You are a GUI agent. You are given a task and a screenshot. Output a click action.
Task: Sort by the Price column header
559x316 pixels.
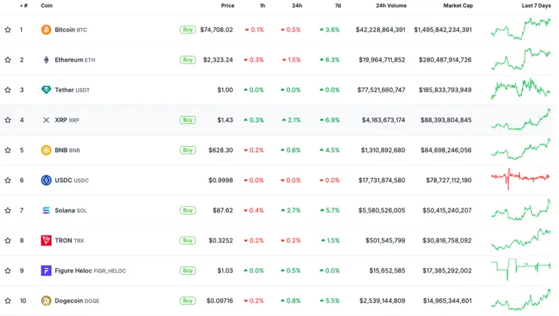point(227,6)
